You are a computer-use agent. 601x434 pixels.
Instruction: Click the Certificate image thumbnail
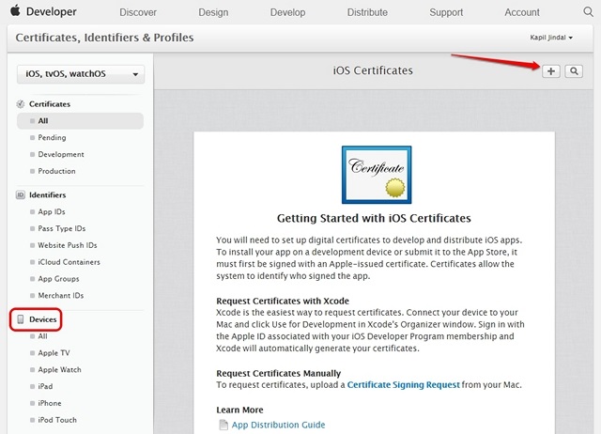point(377,175)
